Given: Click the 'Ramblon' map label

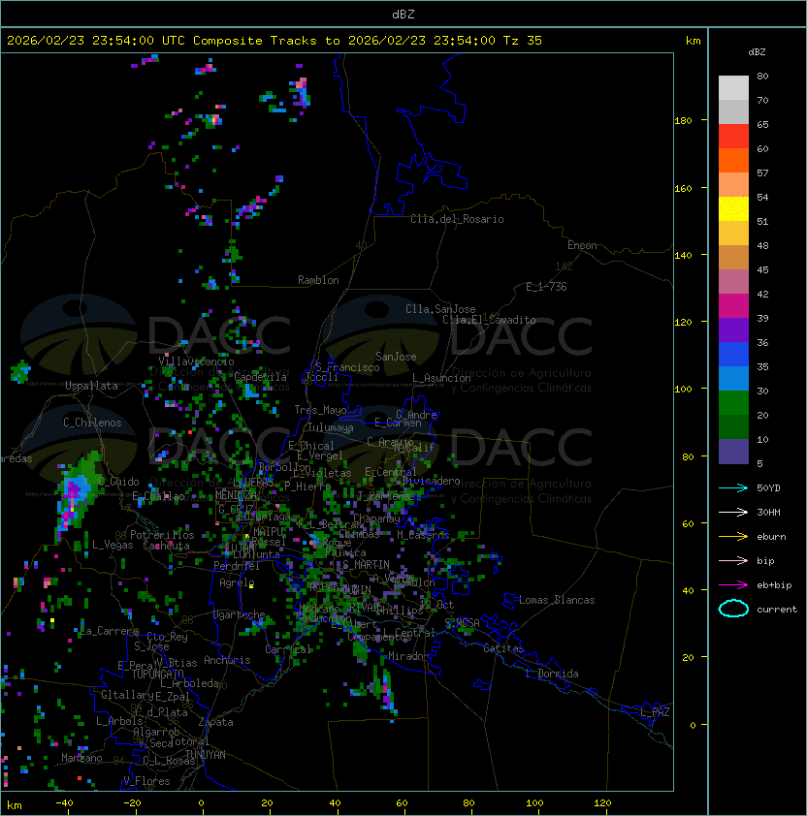Looking at the screenshot, I should click(x=318, y=280).
